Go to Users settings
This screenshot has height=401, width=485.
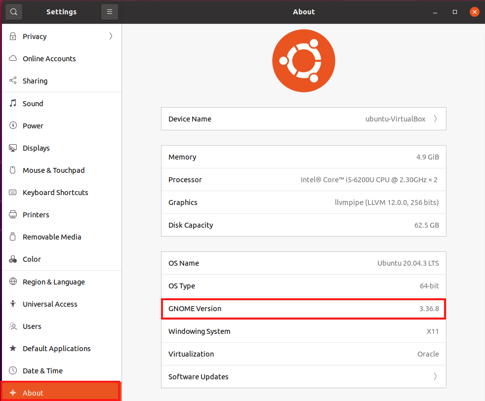point(62,326)
